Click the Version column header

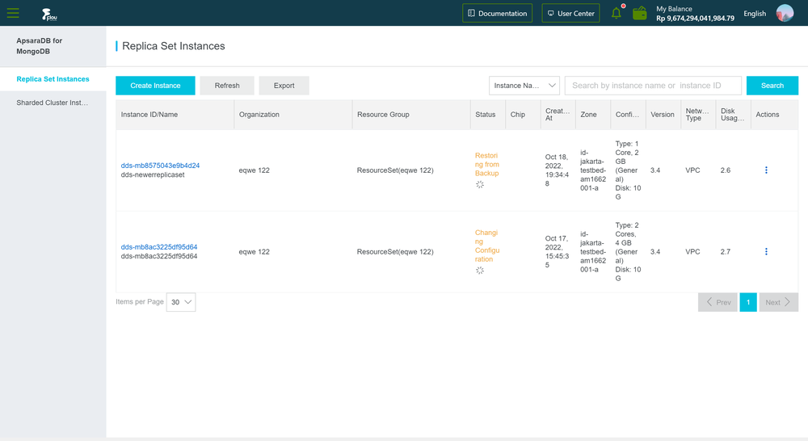pyautogui.click(x=663, y=115)
